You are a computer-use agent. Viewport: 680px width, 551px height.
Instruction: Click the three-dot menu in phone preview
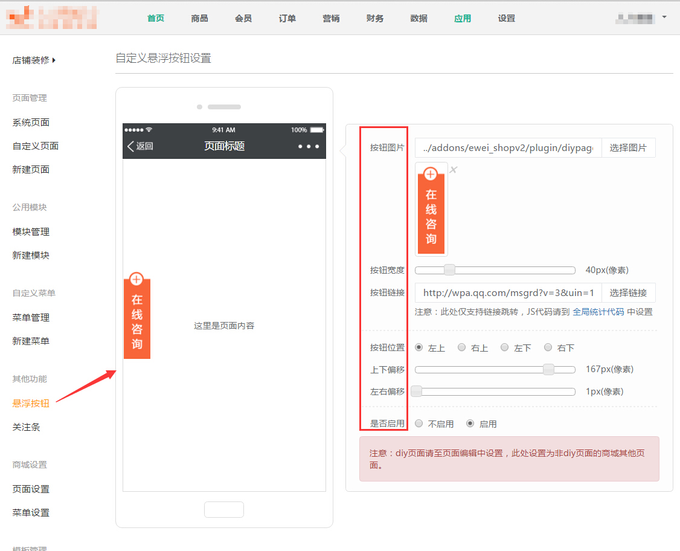pyautogui.click(x=308, y=146)
